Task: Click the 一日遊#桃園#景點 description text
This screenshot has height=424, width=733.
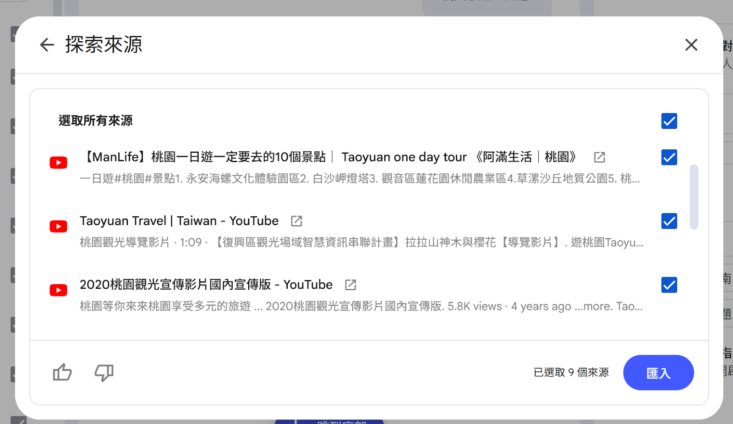Action: pos(360,178)
